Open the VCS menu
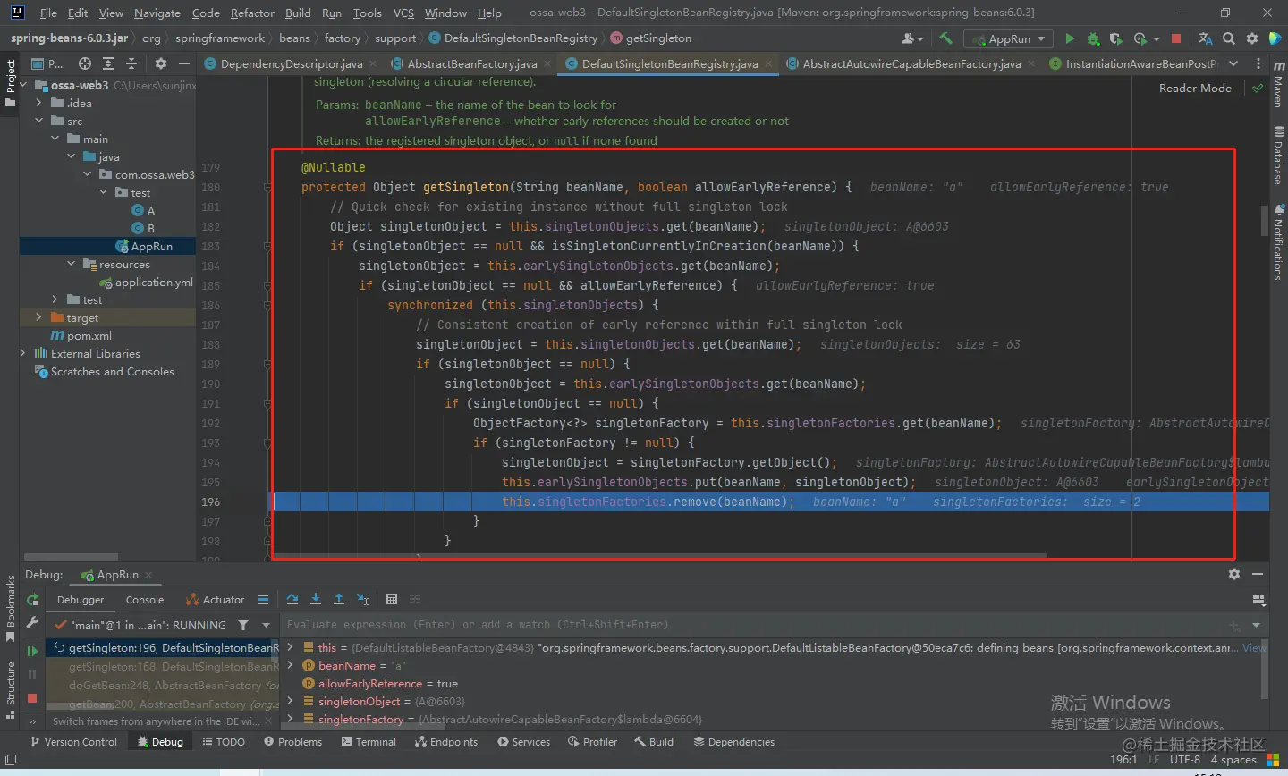This screenshot has width=1288, height=776. 403,13
